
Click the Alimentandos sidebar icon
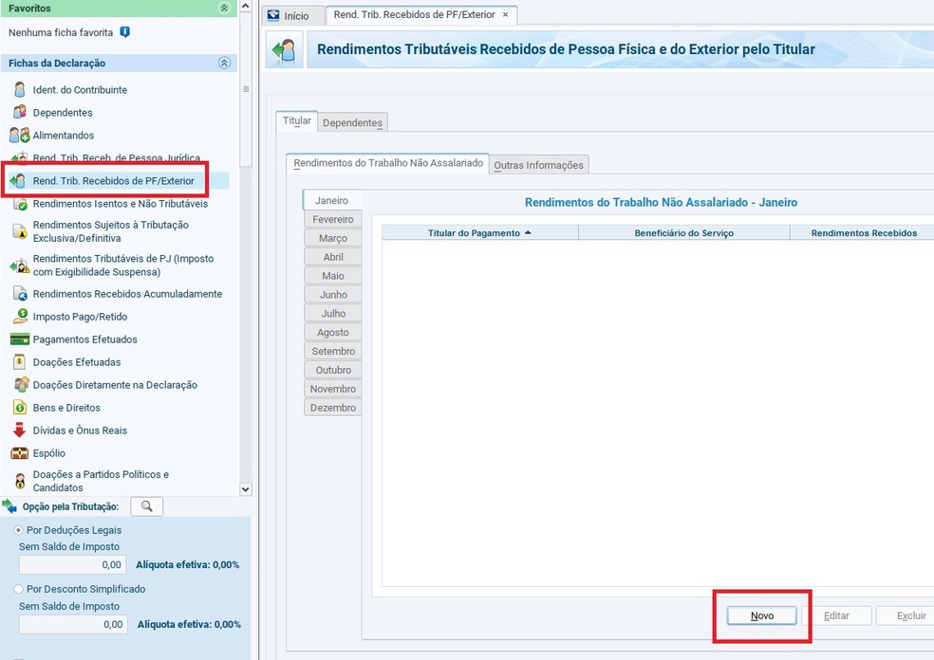(19, 136)
